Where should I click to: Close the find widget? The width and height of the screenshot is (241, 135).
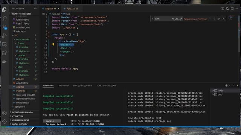(x=223, y=19)
